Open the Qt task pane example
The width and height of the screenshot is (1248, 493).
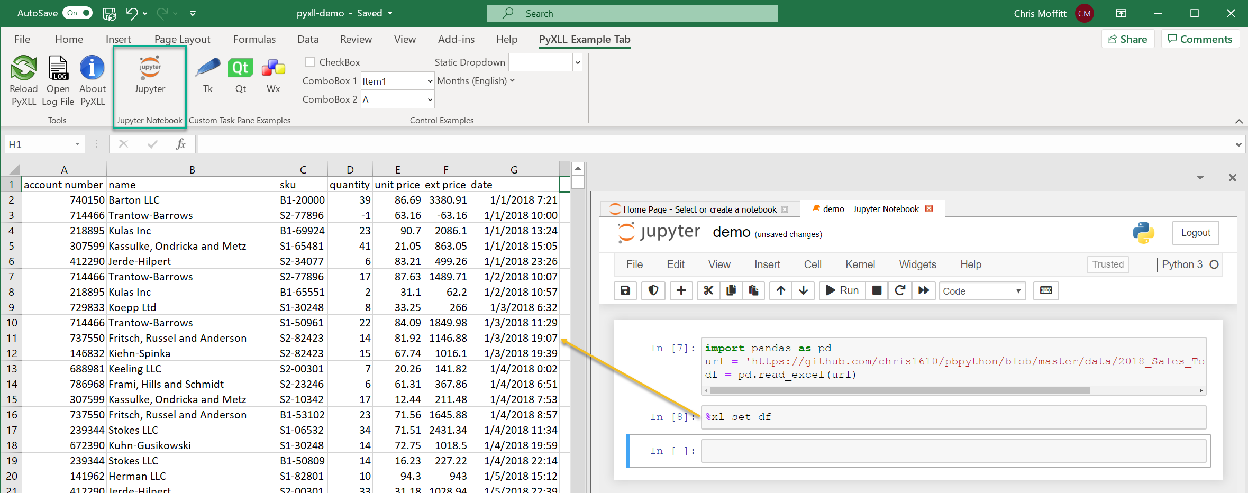[241, 69]
